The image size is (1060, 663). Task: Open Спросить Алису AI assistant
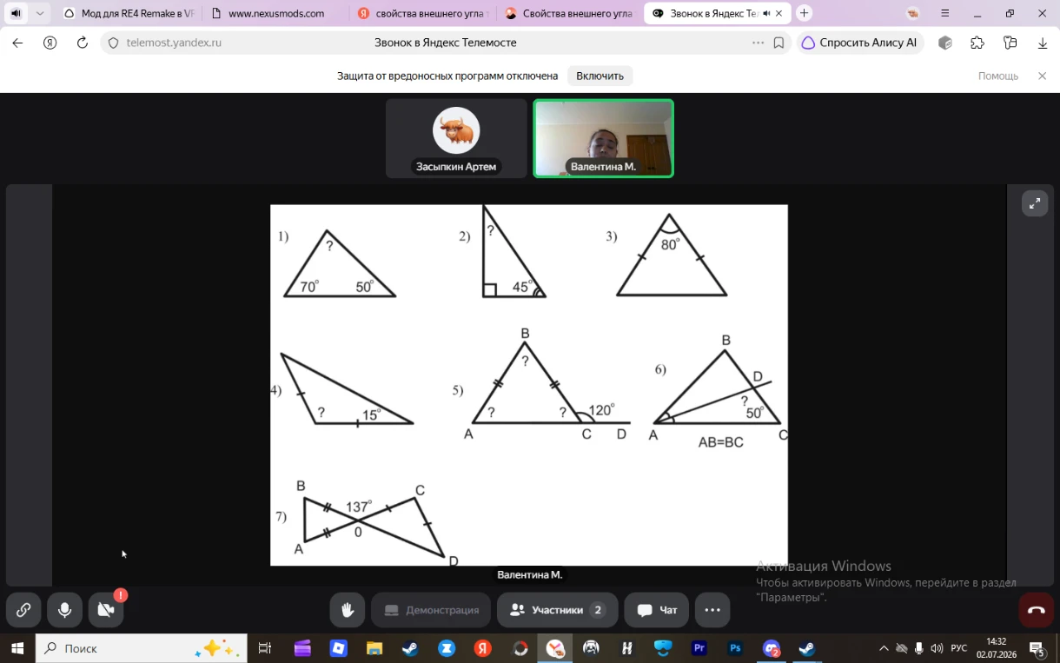[859, 43]
